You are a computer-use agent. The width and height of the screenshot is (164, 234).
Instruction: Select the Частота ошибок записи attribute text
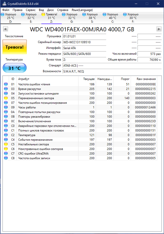tap(34, 158)
